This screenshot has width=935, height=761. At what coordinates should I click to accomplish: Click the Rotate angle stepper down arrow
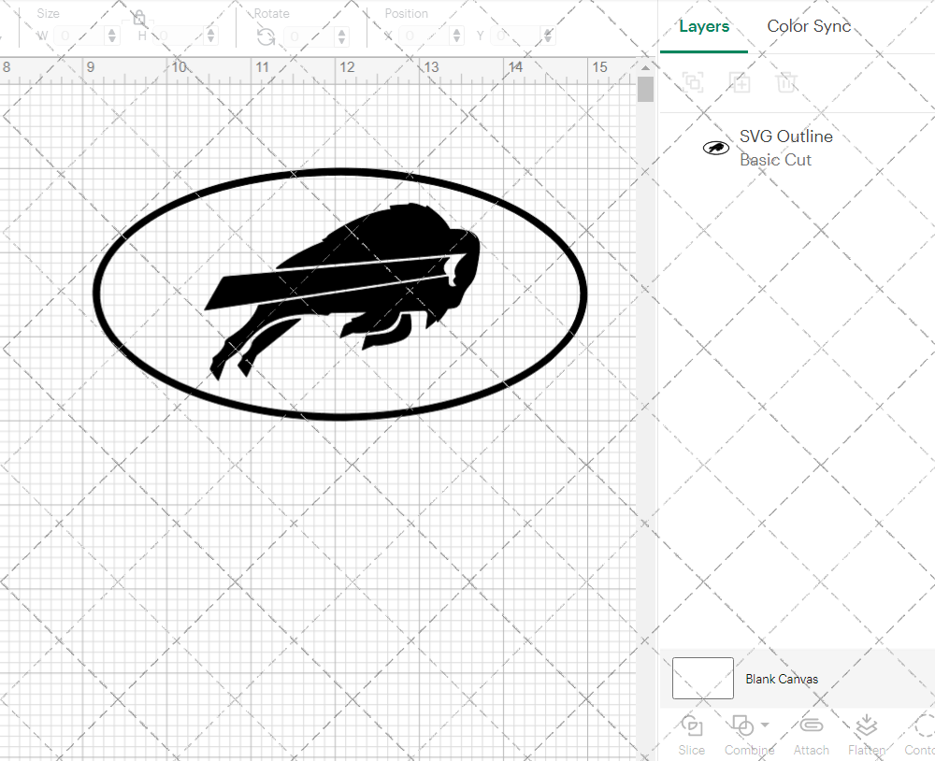pos(341,39)
